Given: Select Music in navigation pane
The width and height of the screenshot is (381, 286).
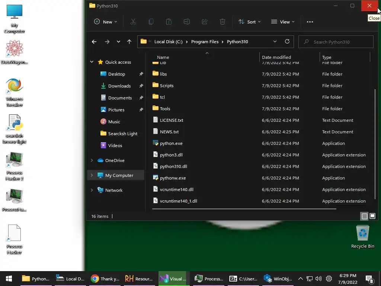Looking at the screenshot, I should tap(114, 122).
